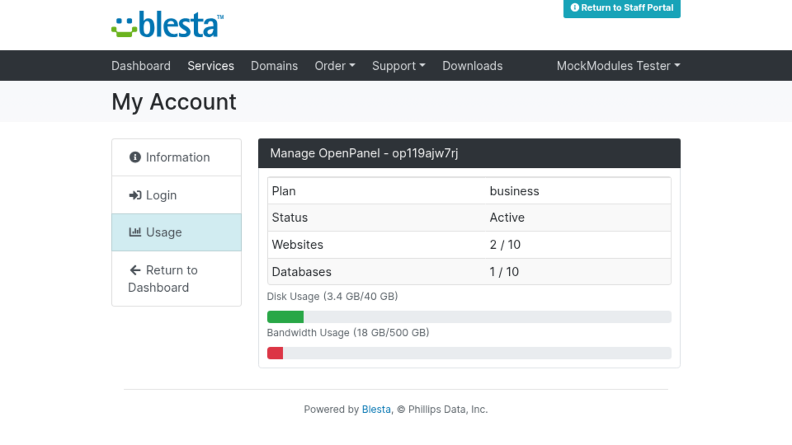
Task: Click the Bandwidth Usage (18 GB/500 GB) label
Action: [348, 333]
